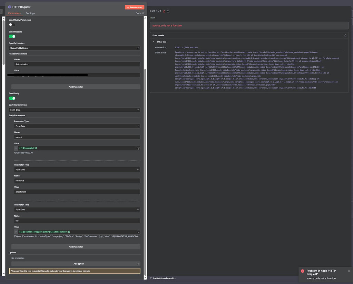The image size is (353, 284).
Task: Disable the Send Headers toggle
Action: click(x=12, y=36)
